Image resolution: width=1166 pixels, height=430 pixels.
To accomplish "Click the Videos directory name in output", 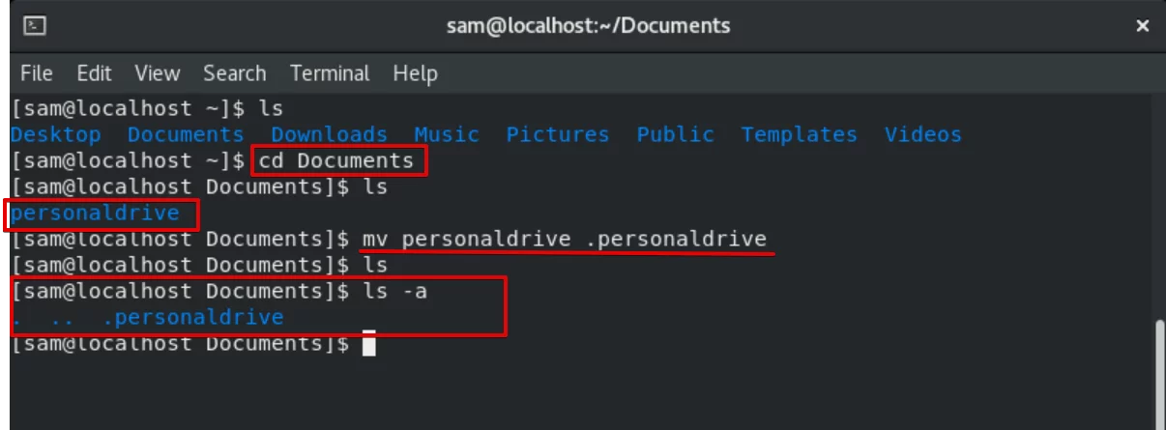I will pos(923,134).
